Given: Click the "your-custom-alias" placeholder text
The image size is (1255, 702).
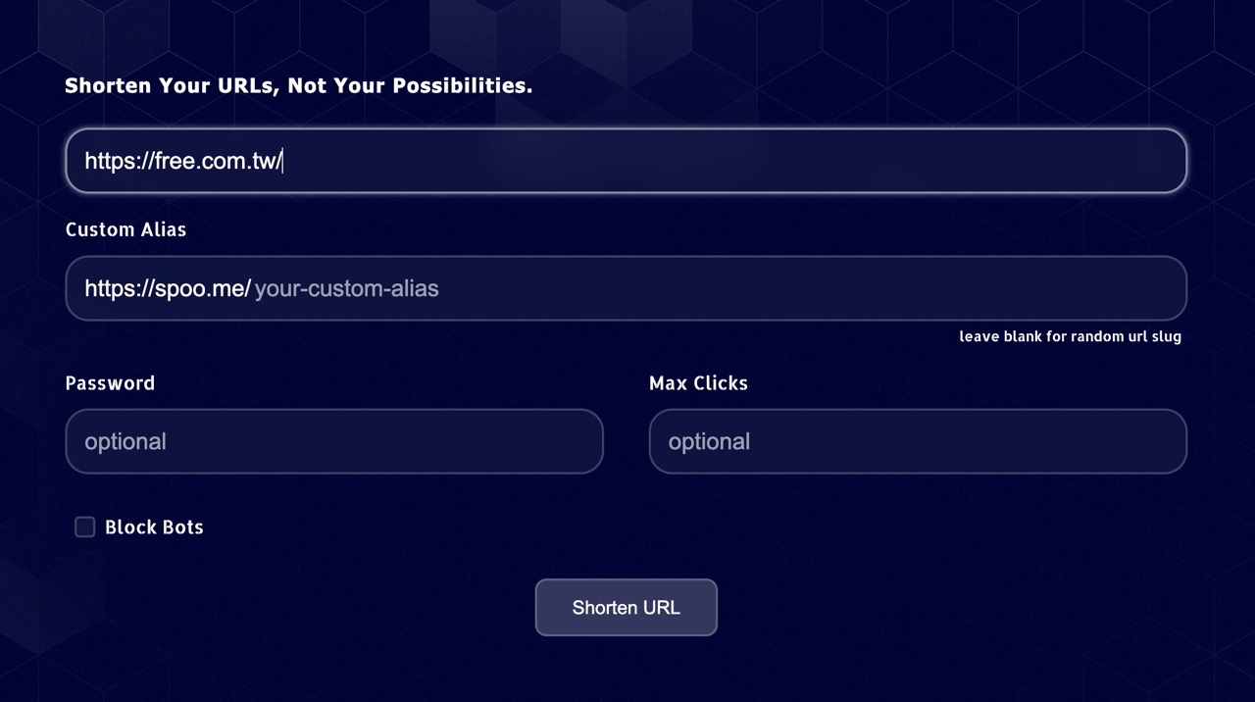Looking at the screenshot, I should 346,288.
